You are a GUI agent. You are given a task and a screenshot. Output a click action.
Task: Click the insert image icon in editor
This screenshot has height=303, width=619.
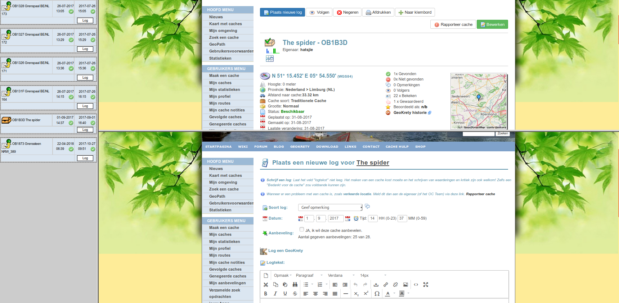coord(405,285)
